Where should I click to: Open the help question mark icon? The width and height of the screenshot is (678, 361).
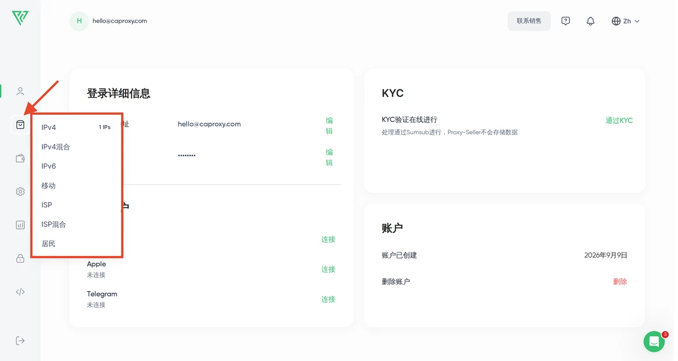[x=566, y=21]
